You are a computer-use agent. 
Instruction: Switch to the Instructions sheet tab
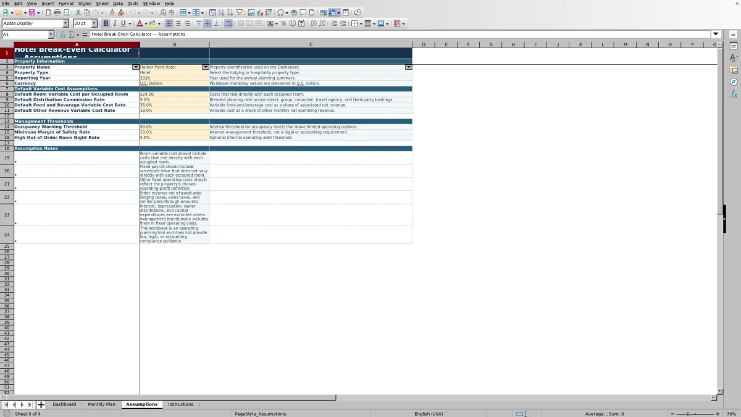(x=180, y=405)
